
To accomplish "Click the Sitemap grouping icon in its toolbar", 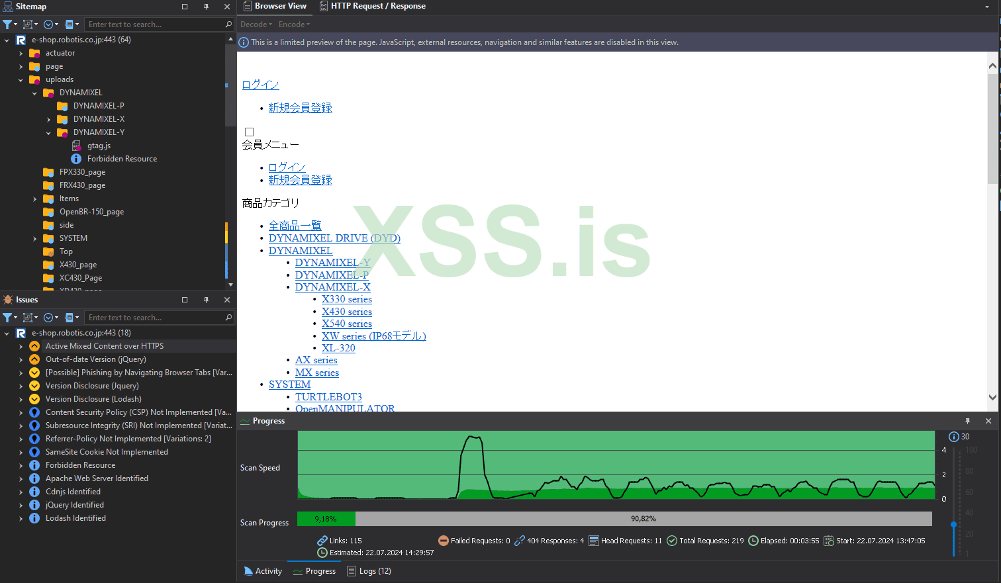I will [x=28, y=24].
